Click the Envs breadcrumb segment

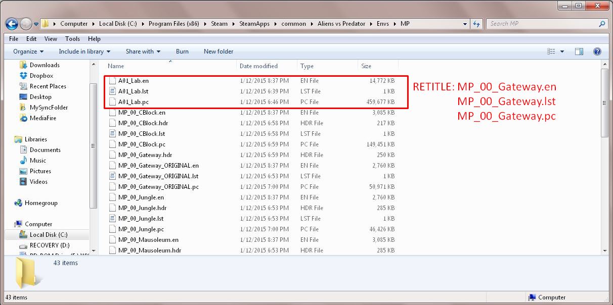(383, 24)
